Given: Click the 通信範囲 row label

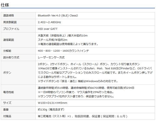Looking at the screenshot, I should [x=9, y=40].
